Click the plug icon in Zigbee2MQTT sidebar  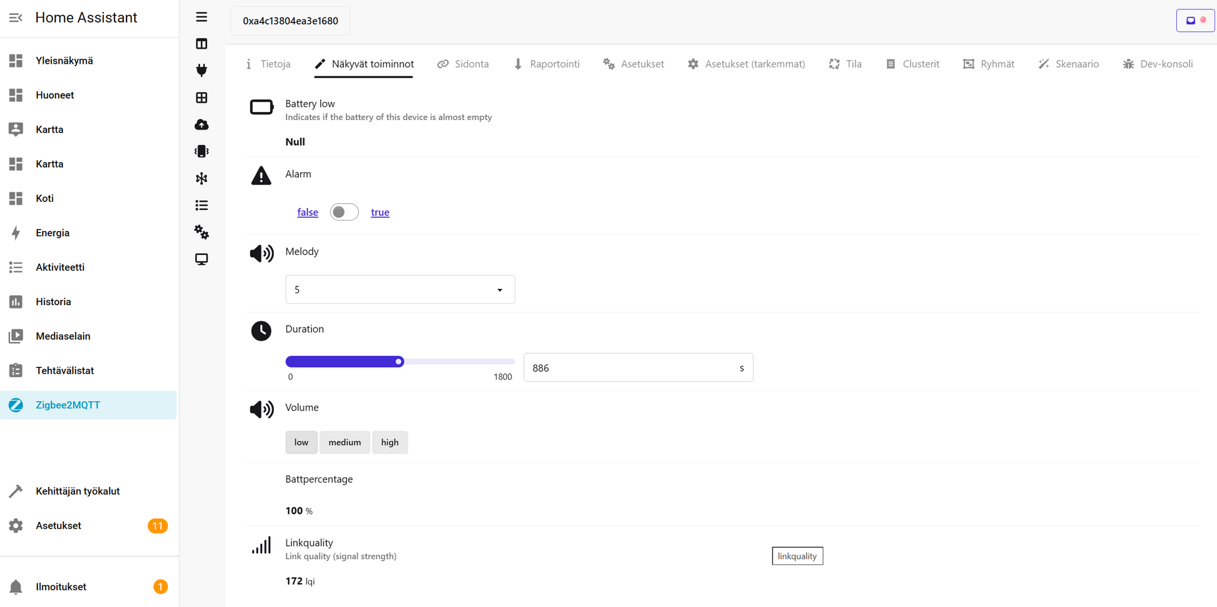(x=201, y=71)
